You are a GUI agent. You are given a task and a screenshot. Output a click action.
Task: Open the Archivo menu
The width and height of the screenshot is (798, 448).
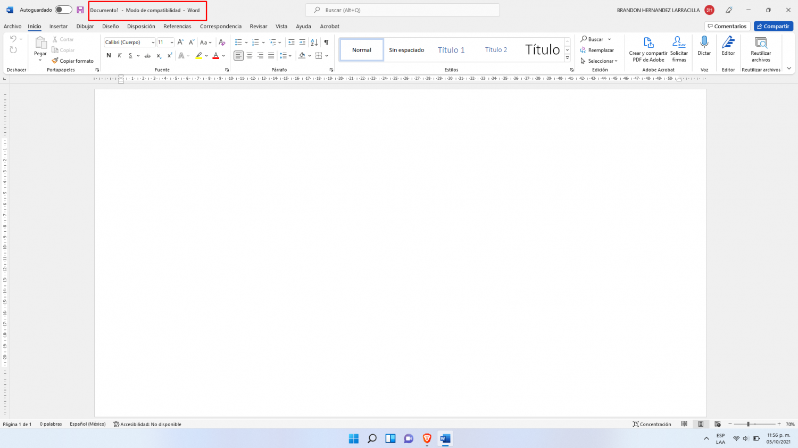[x=12, y=26]
